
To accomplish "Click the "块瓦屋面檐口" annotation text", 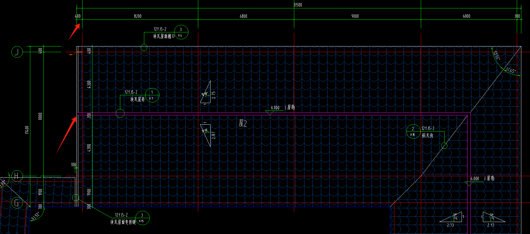I will click(x=164, y=36).
